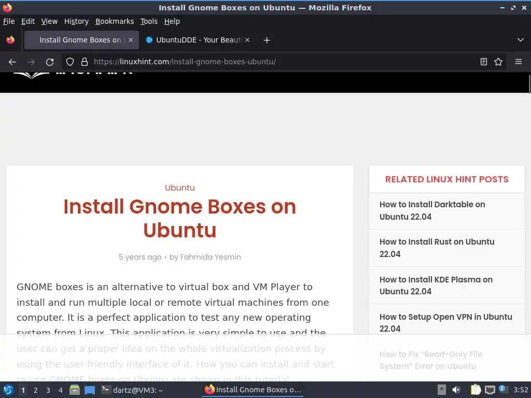
Task: Click the address bar URL field
Action: coord(285,62)
